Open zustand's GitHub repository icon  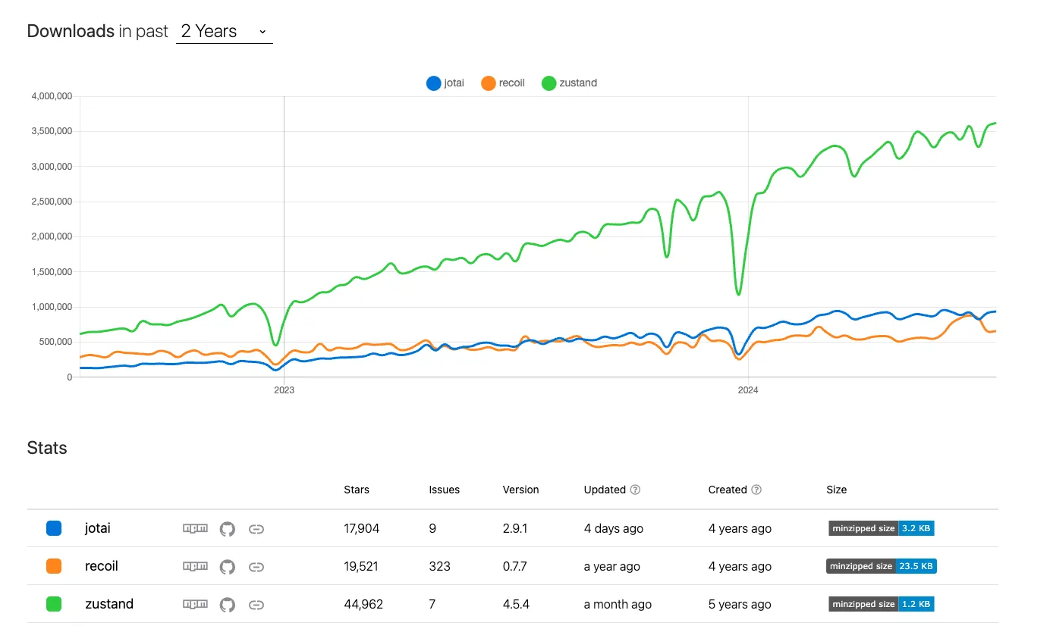tap(228, 605)
